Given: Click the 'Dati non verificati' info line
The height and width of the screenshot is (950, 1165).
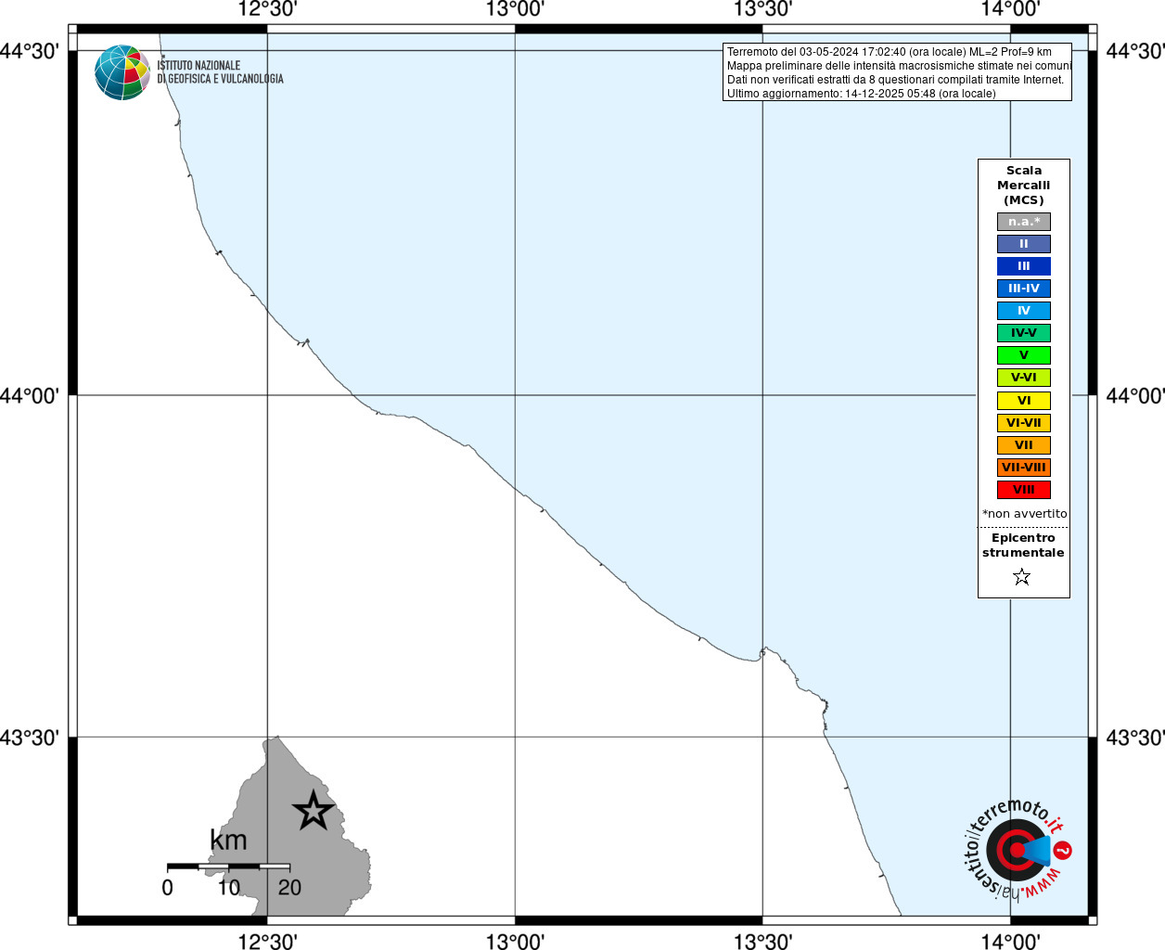Looking at the screenshot, I should (x=895, y=80).
